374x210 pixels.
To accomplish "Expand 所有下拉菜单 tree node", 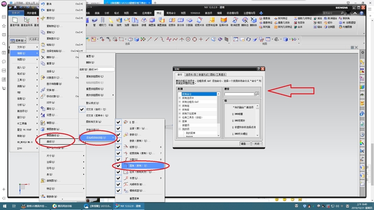I will point(180,113).
